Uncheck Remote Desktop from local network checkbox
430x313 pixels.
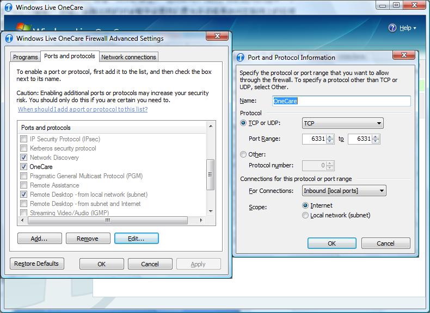24,195
